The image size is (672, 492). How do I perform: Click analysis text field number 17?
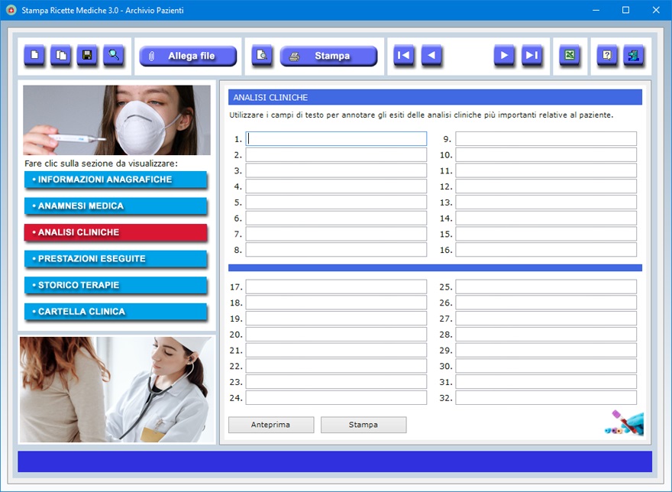tap(336, 287)
